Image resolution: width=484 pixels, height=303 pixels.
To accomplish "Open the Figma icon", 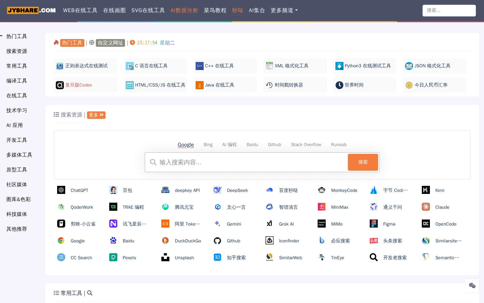I will pyautogui.click(x=374, y=224).
